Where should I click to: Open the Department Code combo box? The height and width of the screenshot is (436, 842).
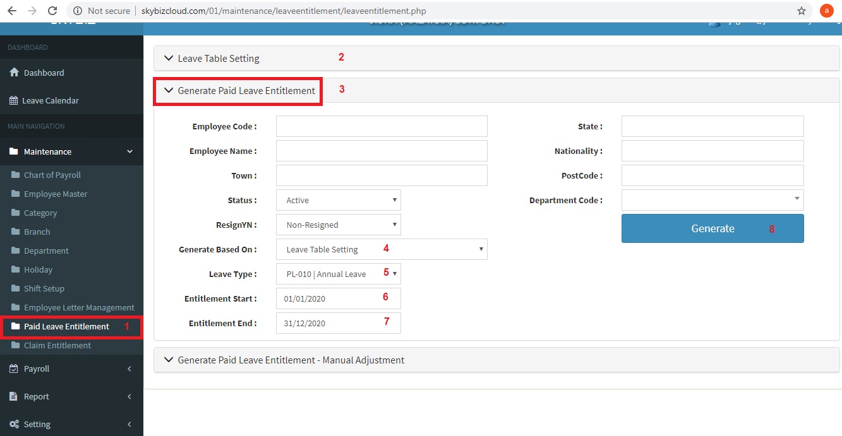(712, 200)
